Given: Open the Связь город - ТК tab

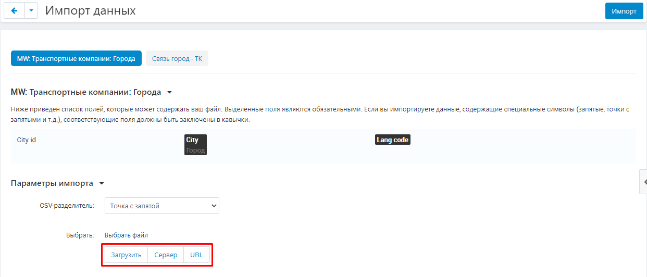Looking at the screenshot, I should 177,59.
